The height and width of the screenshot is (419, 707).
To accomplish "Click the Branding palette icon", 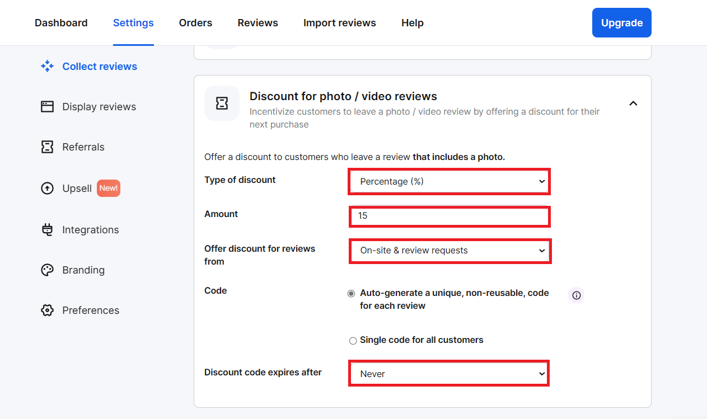I will [x=48, y=270].
